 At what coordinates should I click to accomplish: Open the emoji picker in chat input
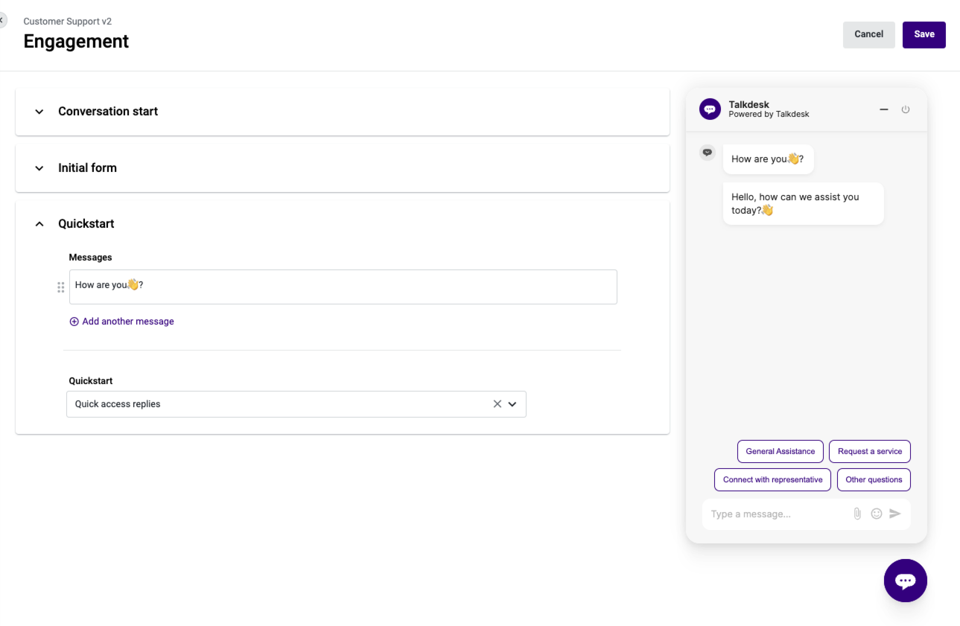(x=877, y=514)
